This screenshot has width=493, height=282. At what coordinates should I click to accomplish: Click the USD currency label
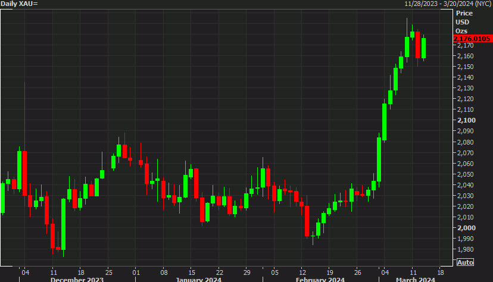pyautogui.click(x=462, y=22)
